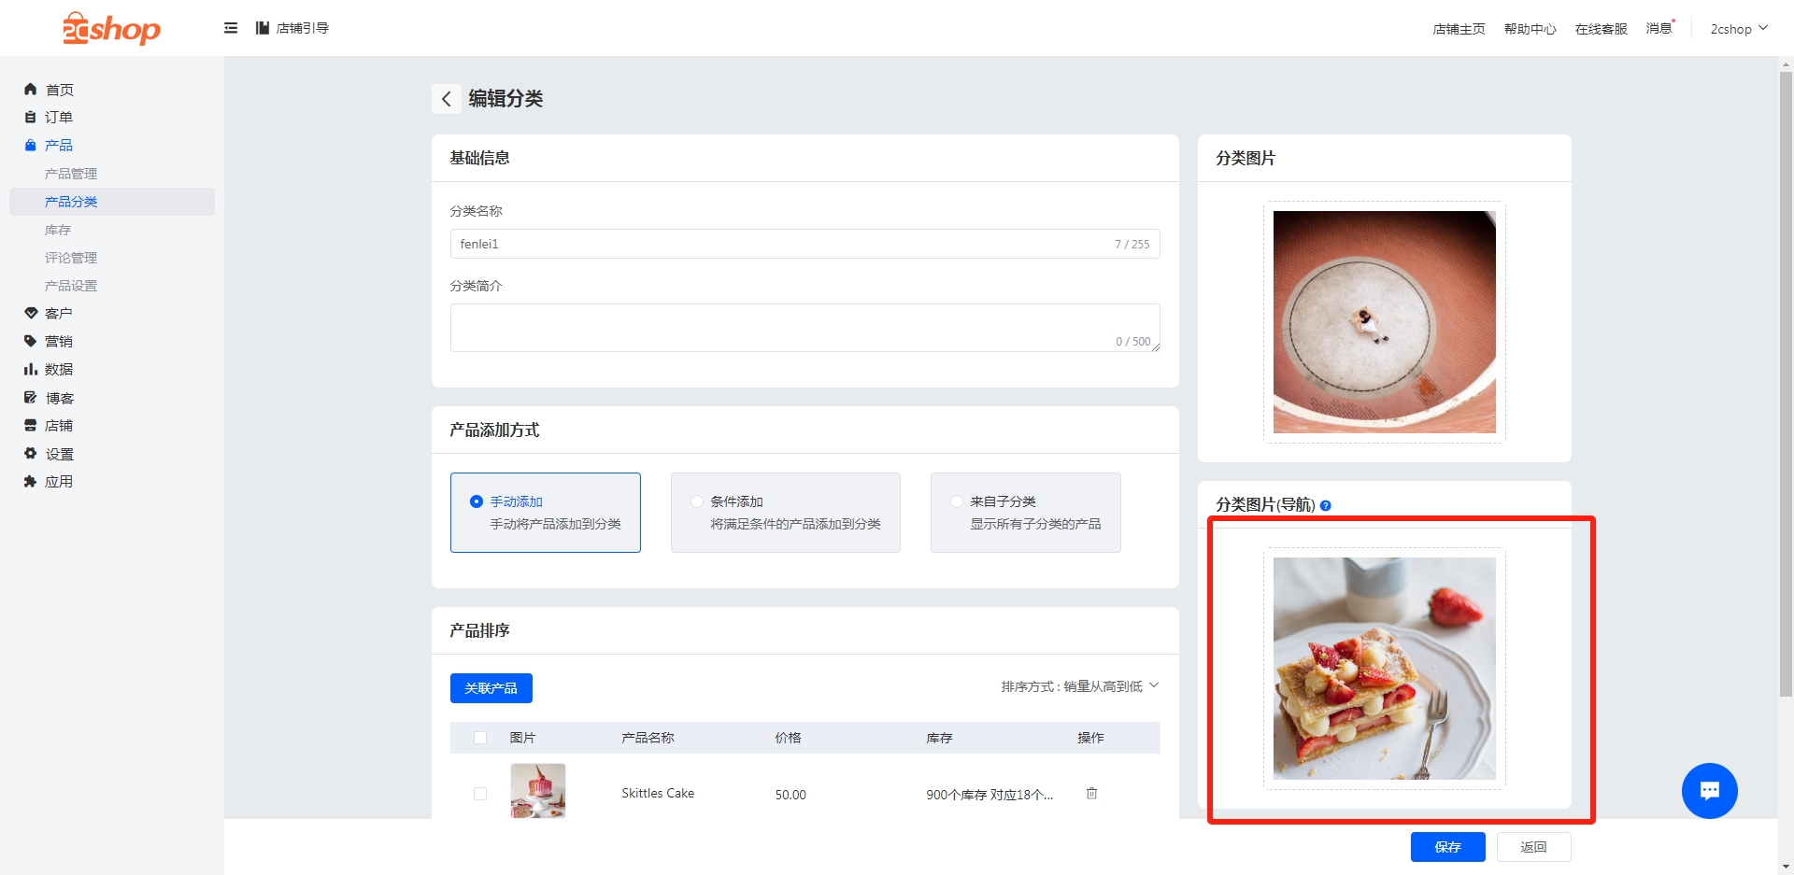Image resolution: width=1794 pixels, height=875 pixels.
Task: Click the orders clipboard icon
Action: pos(30,117)
